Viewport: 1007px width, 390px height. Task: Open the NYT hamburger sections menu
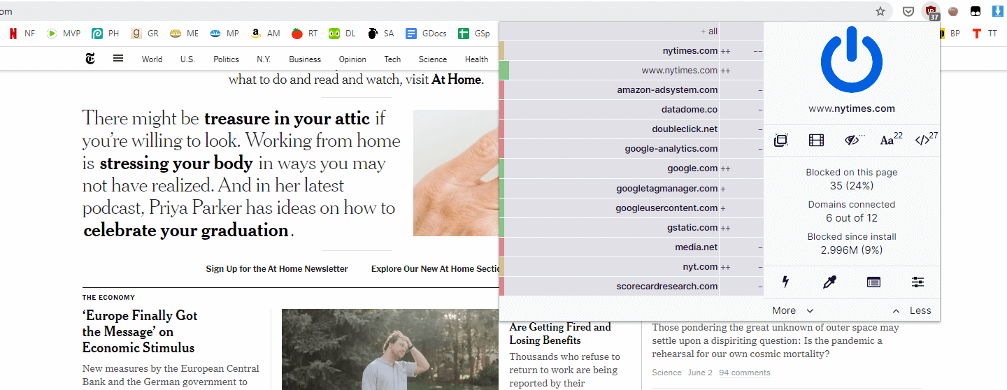click(x=118, y=59)
